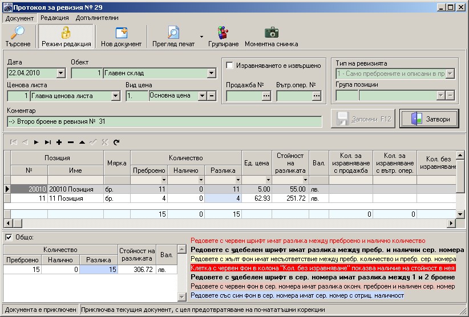The width and height of the screenshot is (469, 317).
Task: Expand Ценова листа dropdown
Action: 115,96
